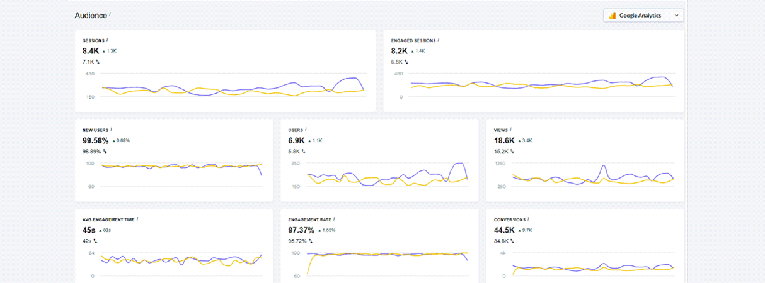Click the info icon next to Avg. Engagement Time

point(137,219)
